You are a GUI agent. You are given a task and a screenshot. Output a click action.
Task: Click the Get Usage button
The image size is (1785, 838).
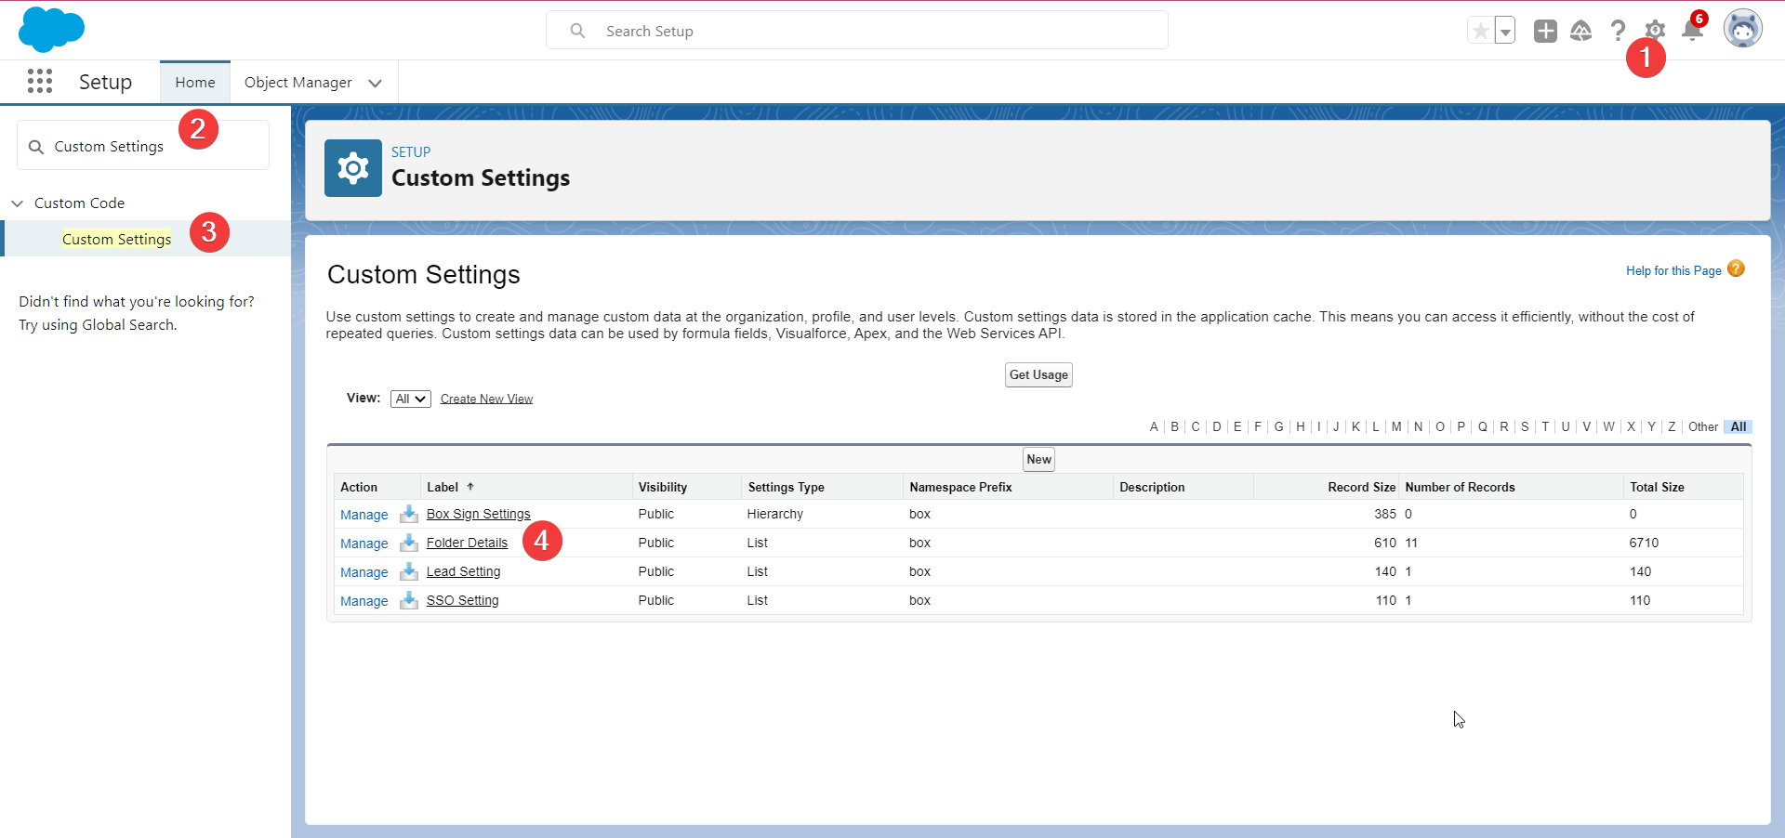(x=1038, y=374)
